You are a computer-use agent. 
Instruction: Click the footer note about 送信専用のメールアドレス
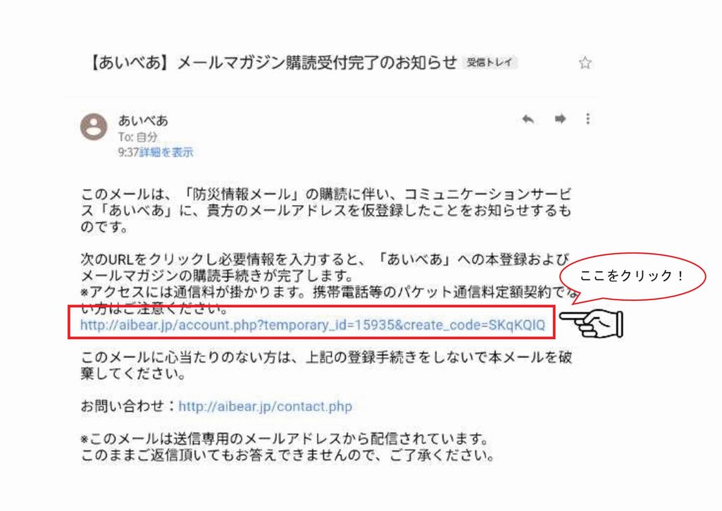(x=288, y=447)
